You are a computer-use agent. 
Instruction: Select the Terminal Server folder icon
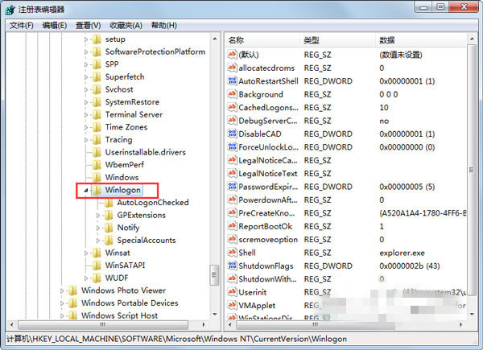tap(97, 114)
